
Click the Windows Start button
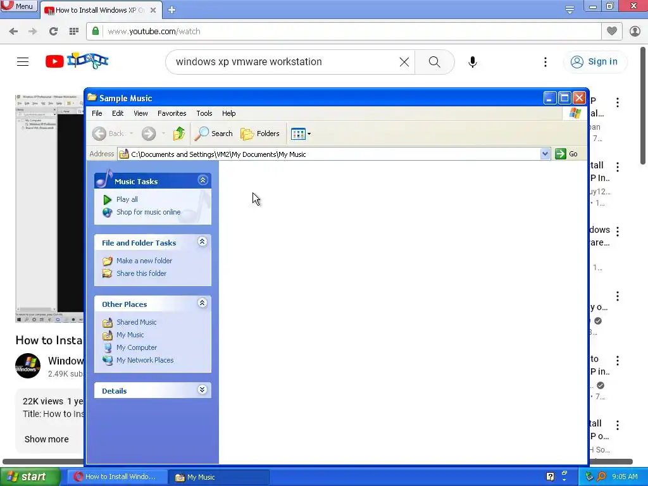tap(30, 477)
